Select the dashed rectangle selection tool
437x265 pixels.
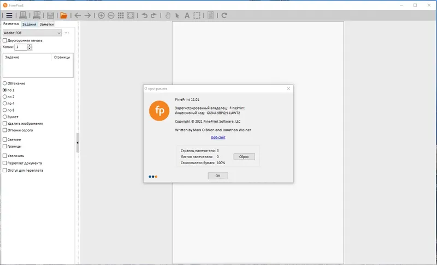(197, 16)
